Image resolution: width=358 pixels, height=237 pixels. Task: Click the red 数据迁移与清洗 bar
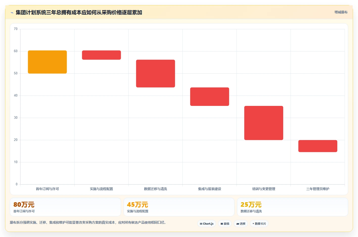tap(155, 74)
